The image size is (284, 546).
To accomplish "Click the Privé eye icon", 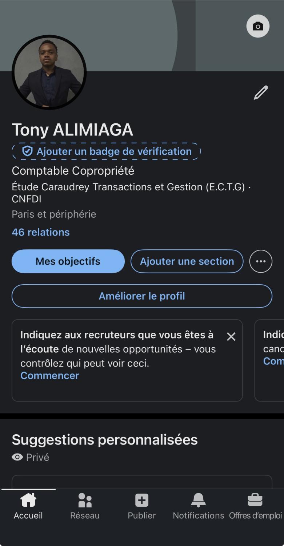I will pyautogui.click(x=17, y=457).
